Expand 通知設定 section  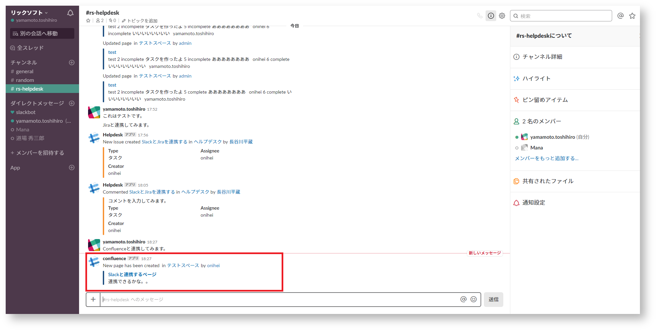point(575,203)
